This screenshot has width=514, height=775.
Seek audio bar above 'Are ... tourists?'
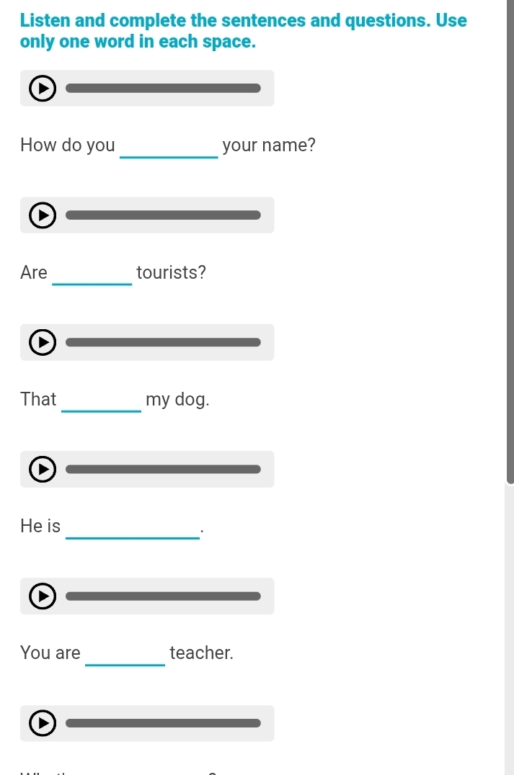point(163,215)
